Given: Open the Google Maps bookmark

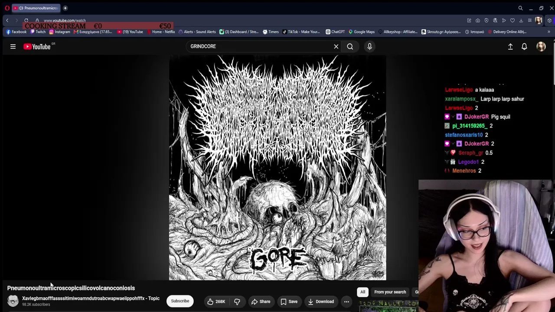Looking at the screenshot, I should point(362,32).
